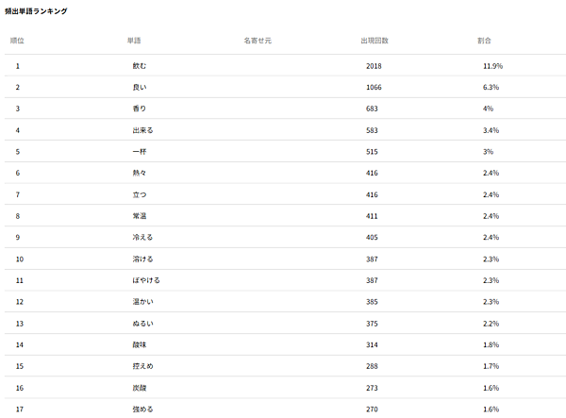Click the word ぼやける in row 11

click(x=146, y=280)
